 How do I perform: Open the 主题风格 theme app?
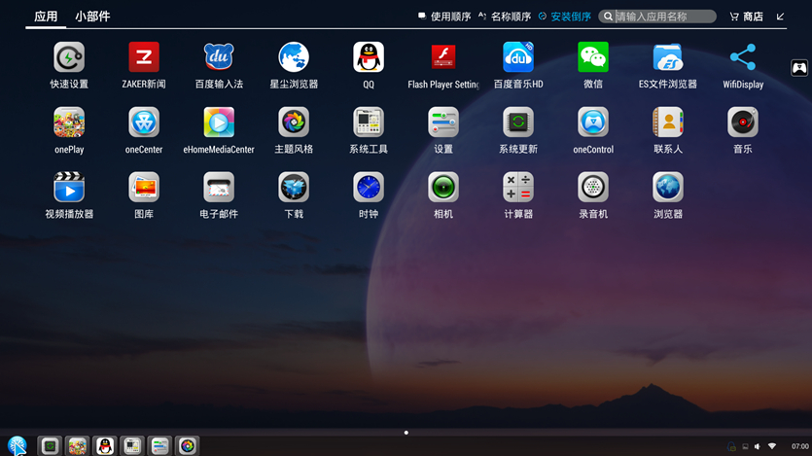pos(294,123)
